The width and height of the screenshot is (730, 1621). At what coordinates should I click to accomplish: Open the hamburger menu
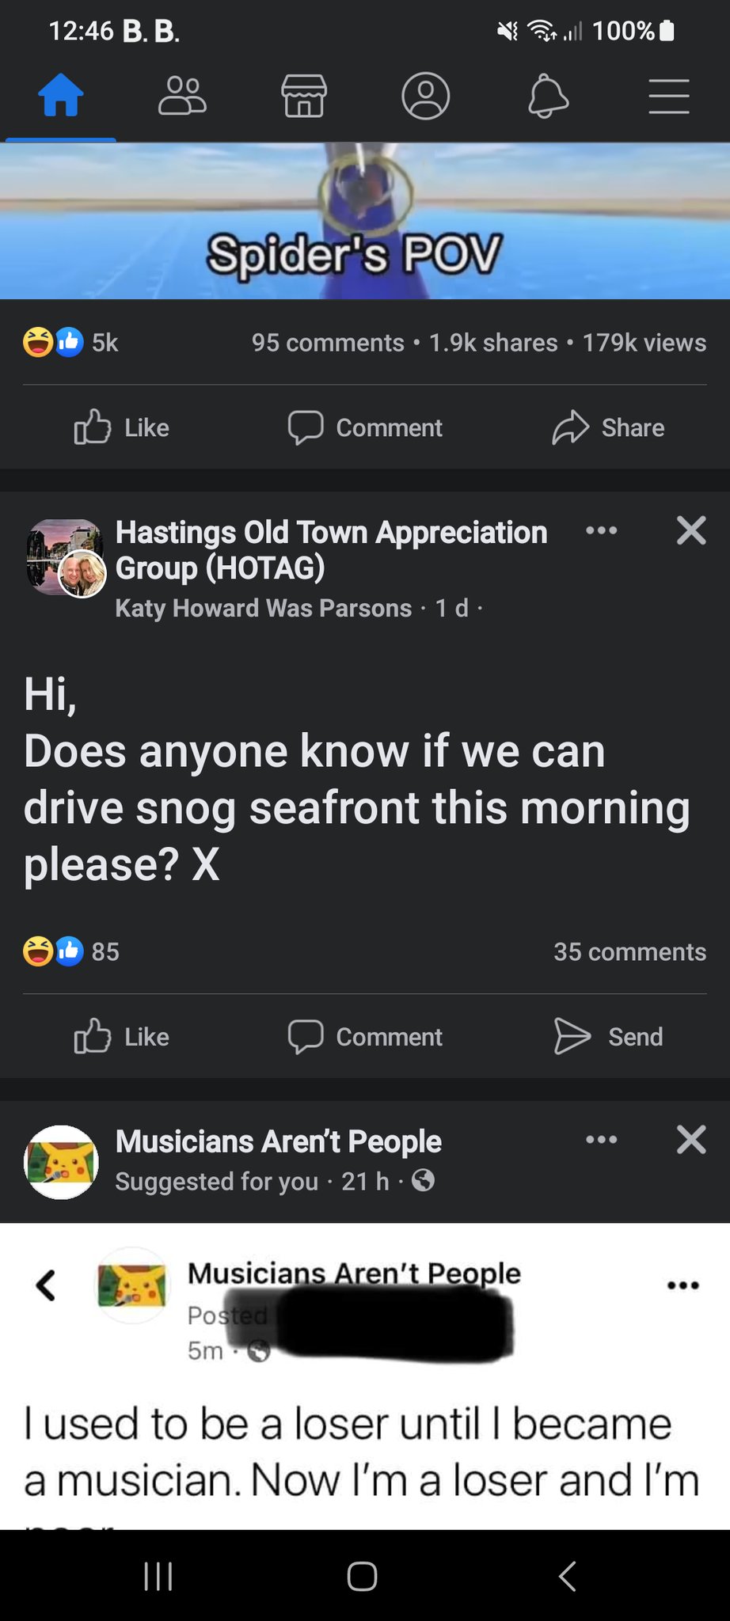coord(669,97)
